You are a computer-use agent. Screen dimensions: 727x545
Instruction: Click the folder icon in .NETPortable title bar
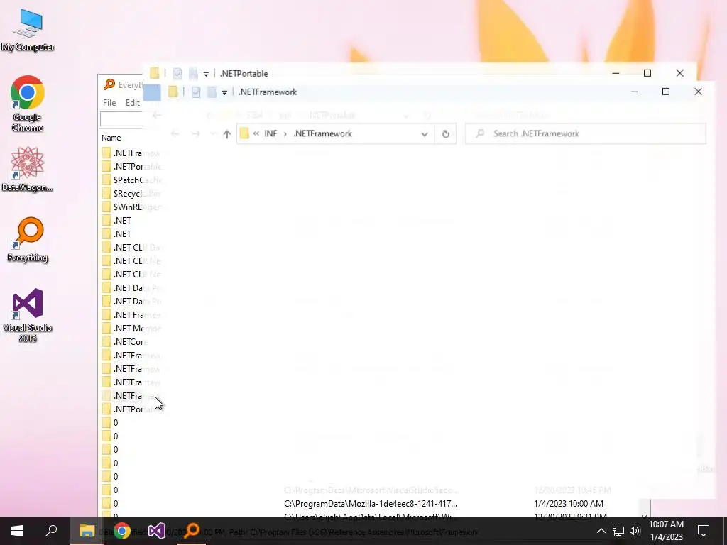[x=154, y=73]
